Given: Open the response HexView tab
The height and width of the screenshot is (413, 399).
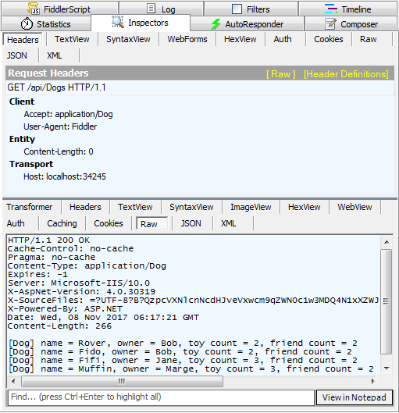Looking at the screenshot, I should point(305,207).
